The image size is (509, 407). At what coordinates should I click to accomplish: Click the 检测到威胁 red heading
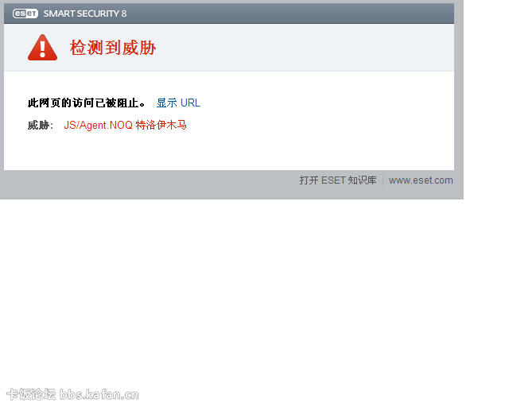[x=113, y=48]
